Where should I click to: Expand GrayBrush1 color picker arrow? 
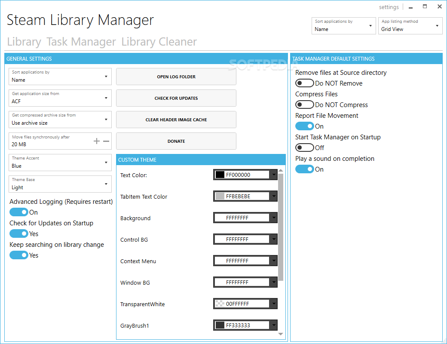click(x=274, y=325)
